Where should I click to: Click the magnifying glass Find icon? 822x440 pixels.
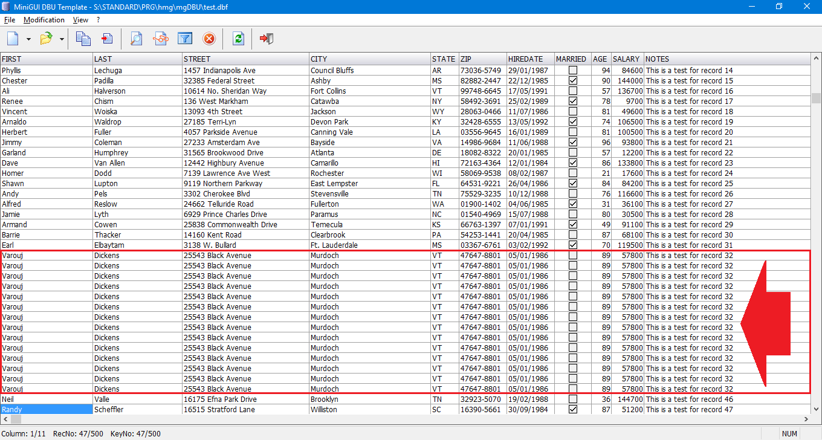pyautogui.click(x=137, y=39)
